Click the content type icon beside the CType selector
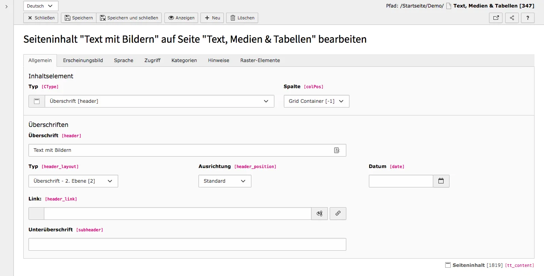 pyautogui.click(x=36, y=101)
